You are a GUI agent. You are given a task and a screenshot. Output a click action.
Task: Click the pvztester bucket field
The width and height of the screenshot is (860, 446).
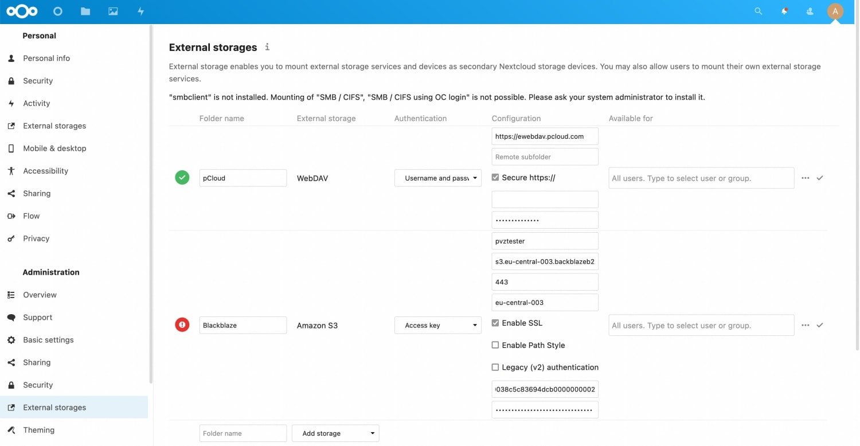pyautogui.click(x=545, y=241)
